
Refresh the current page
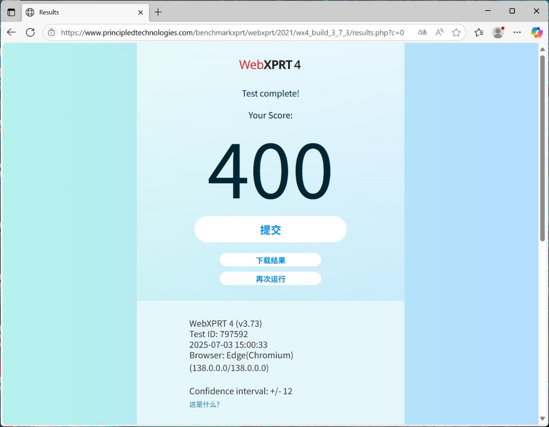click(30, 32)
